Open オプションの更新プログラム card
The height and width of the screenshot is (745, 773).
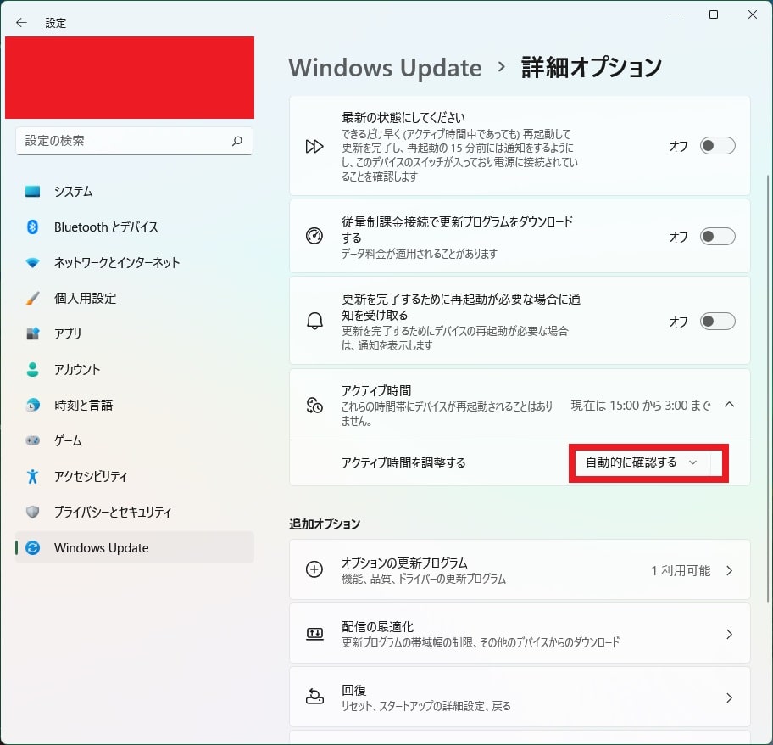pos(520,570)
